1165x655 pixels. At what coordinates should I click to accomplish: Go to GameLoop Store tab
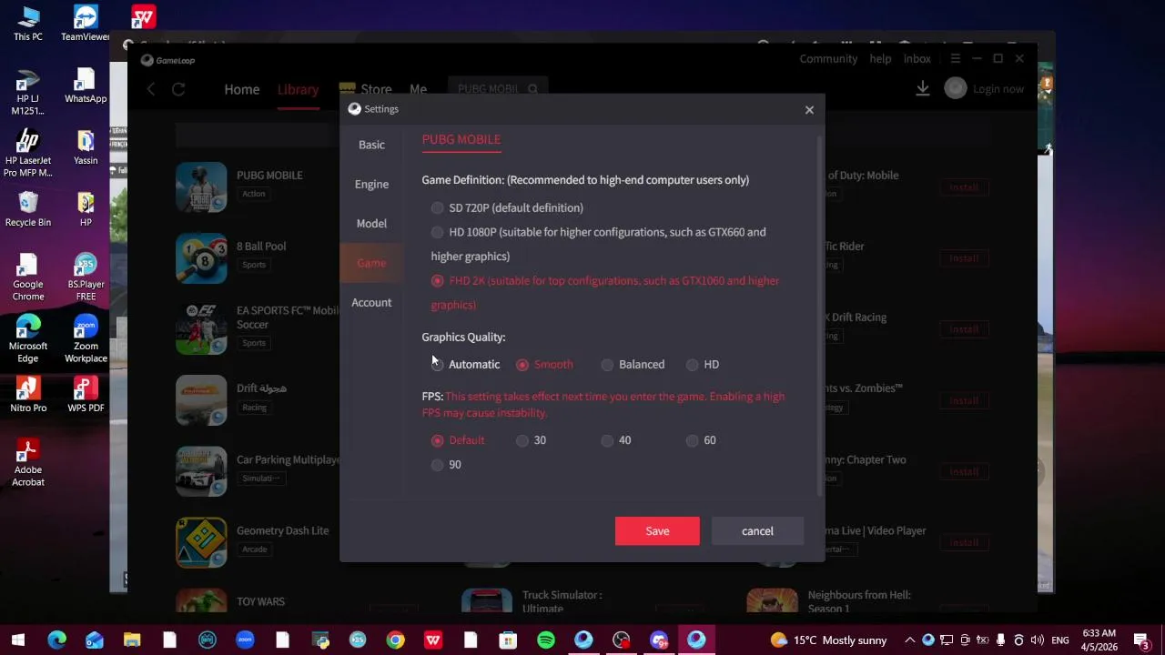[x=366, y=89]
